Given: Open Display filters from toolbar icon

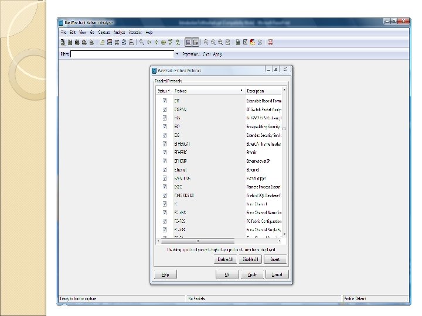Looking at the screenshot, I should pos(245,43).
